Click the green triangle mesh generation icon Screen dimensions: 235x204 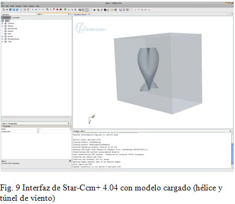pos(65,10)
